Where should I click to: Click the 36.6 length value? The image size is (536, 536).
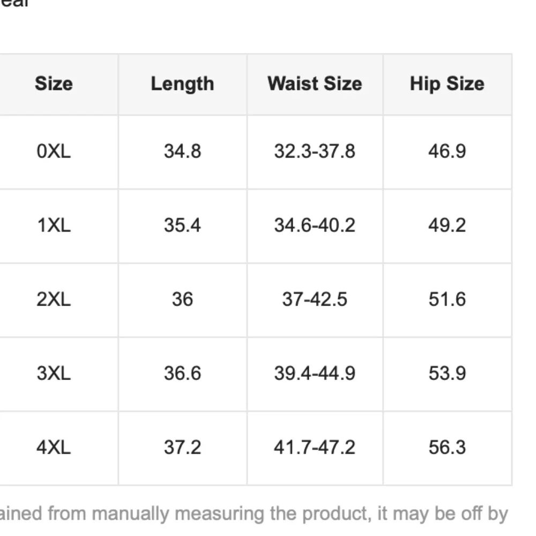tap(182, 373)
